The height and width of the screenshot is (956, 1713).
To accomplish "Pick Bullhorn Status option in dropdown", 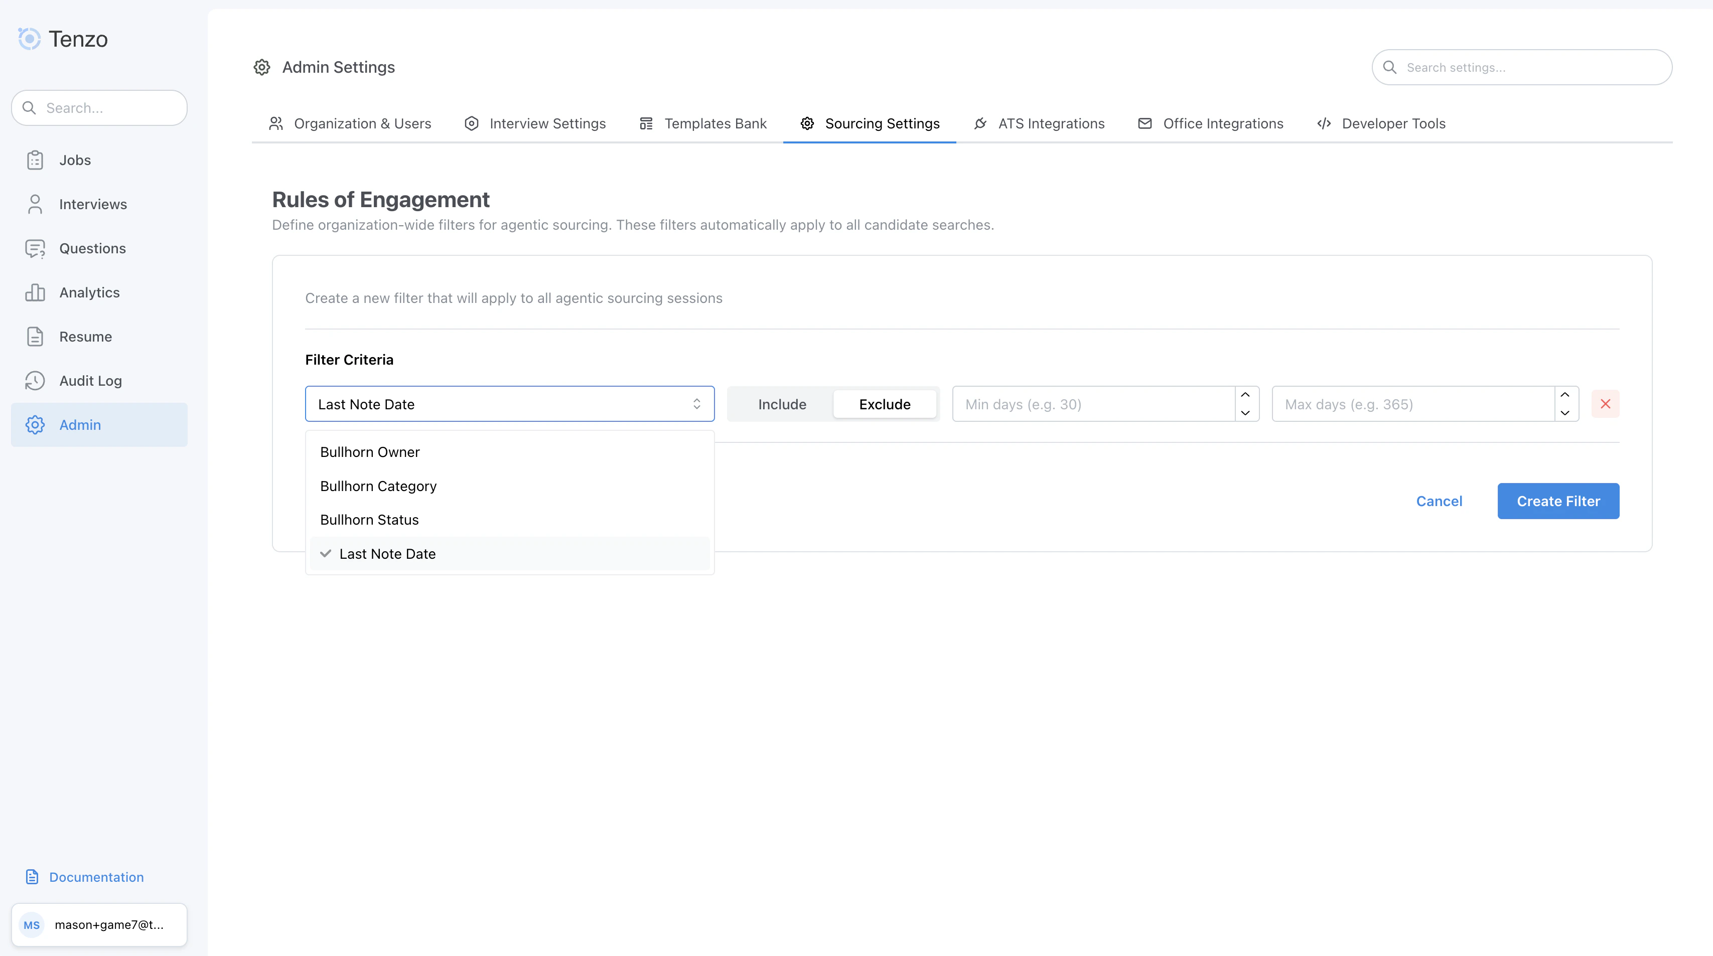I will pyautogui.click(x=369, y=520).
